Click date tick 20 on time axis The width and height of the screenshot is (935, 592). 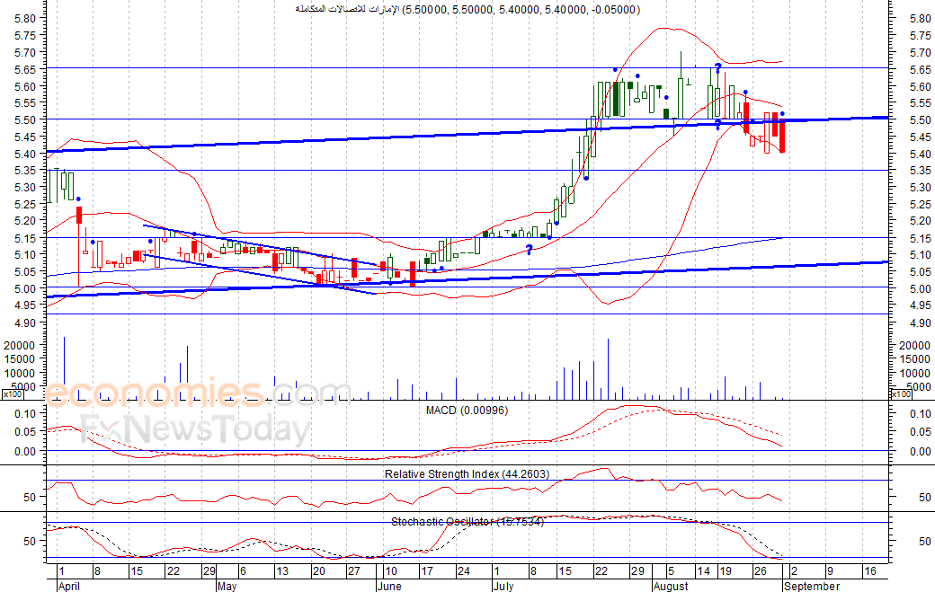point(319,571)
